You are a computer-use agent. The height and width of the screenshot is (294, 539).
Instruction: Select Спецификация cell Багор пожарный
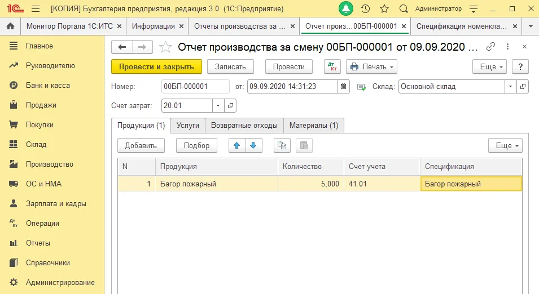point(471,184)
